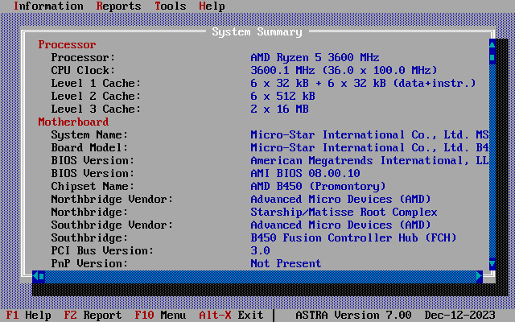Click the 'AMI BIOS 08.00.10' value
Viewport: 515px width, 322px height.
click(x=306, y=174)
